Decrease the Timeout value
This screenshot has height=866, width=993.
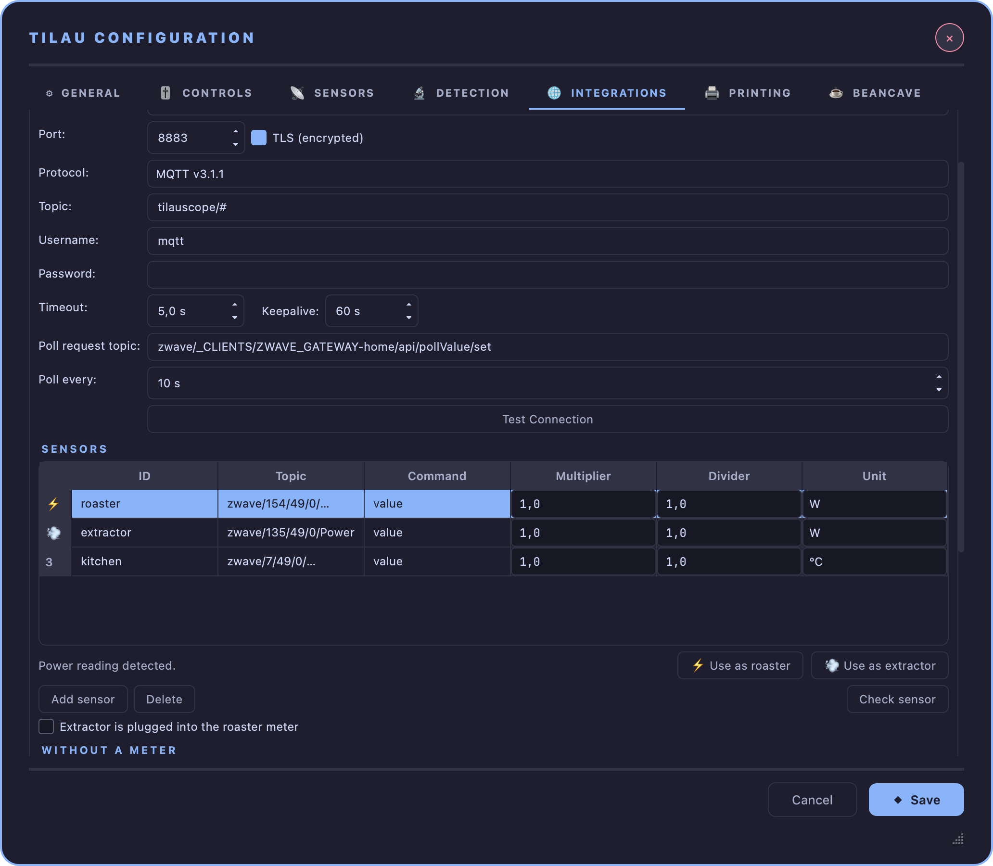pos(234,317)
